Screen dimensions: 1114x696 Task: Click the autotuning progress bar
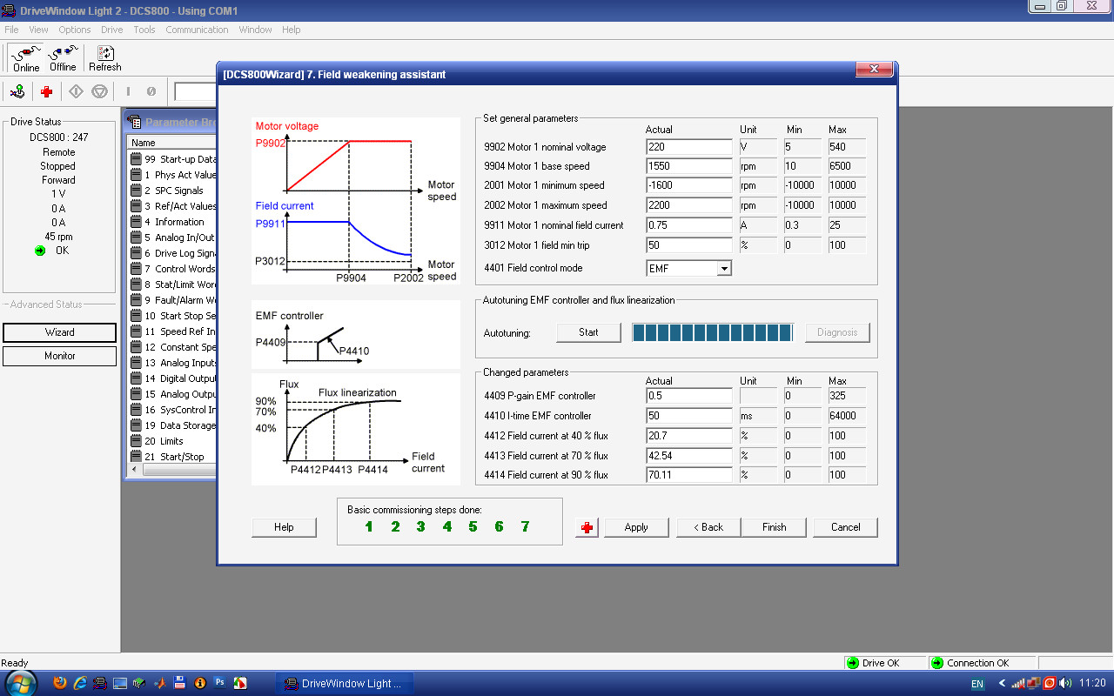(713, 332)
